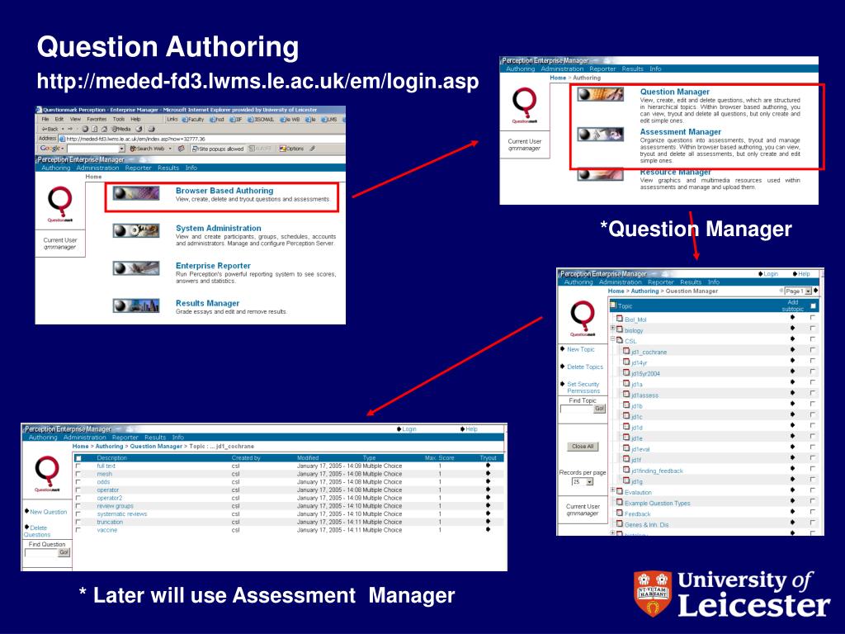Click Add subtopic diamond for Biol_Mol
This screenshot has height=634, width=845.
(792, 318)
